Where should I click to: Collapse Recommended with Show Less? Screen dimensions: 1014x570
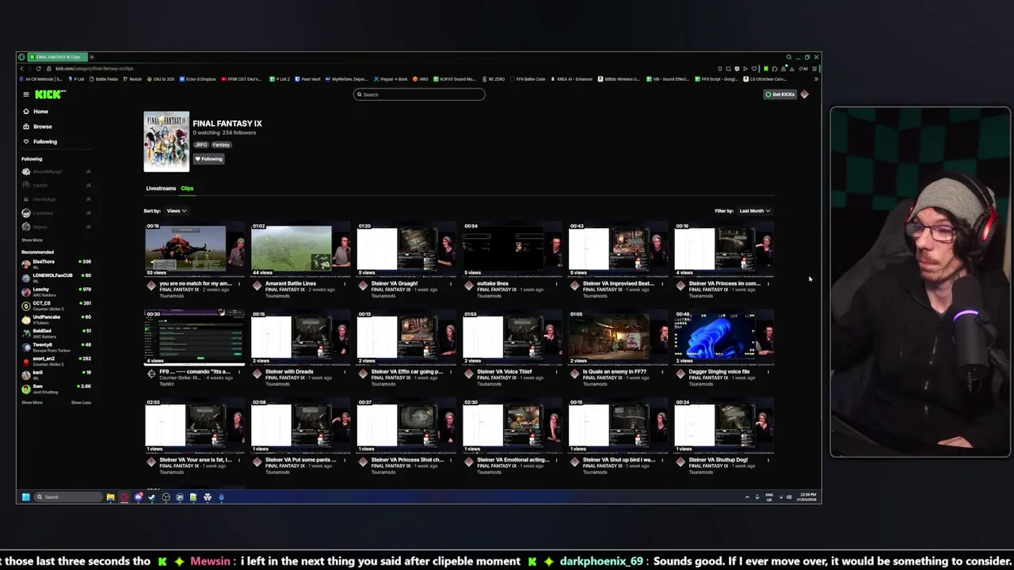tap(81, 402)
